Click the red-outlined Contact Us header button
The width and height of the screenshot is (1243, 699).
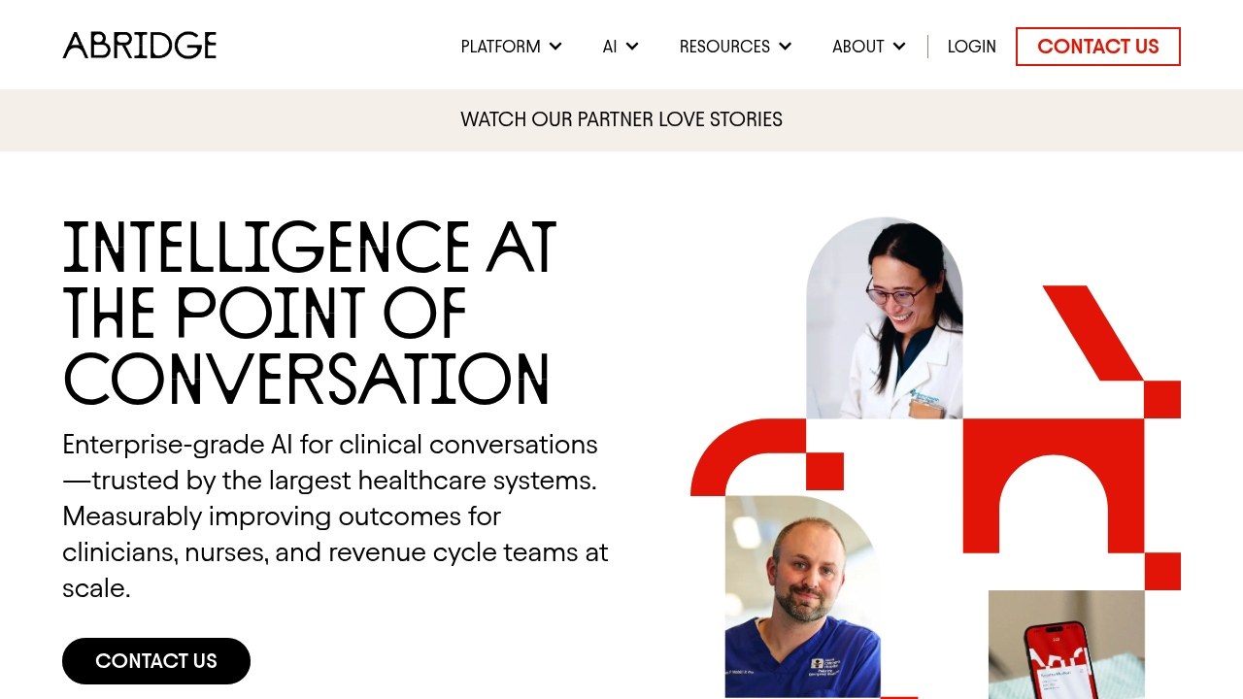point(1098,47)
